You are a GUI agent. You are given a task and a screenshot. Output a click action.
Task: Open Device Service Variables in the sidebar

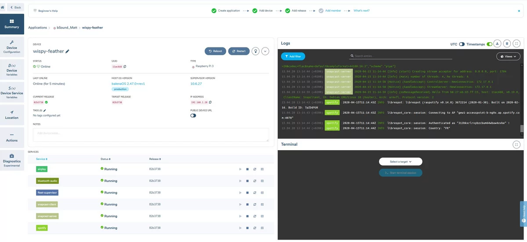[x=12, y=93]
